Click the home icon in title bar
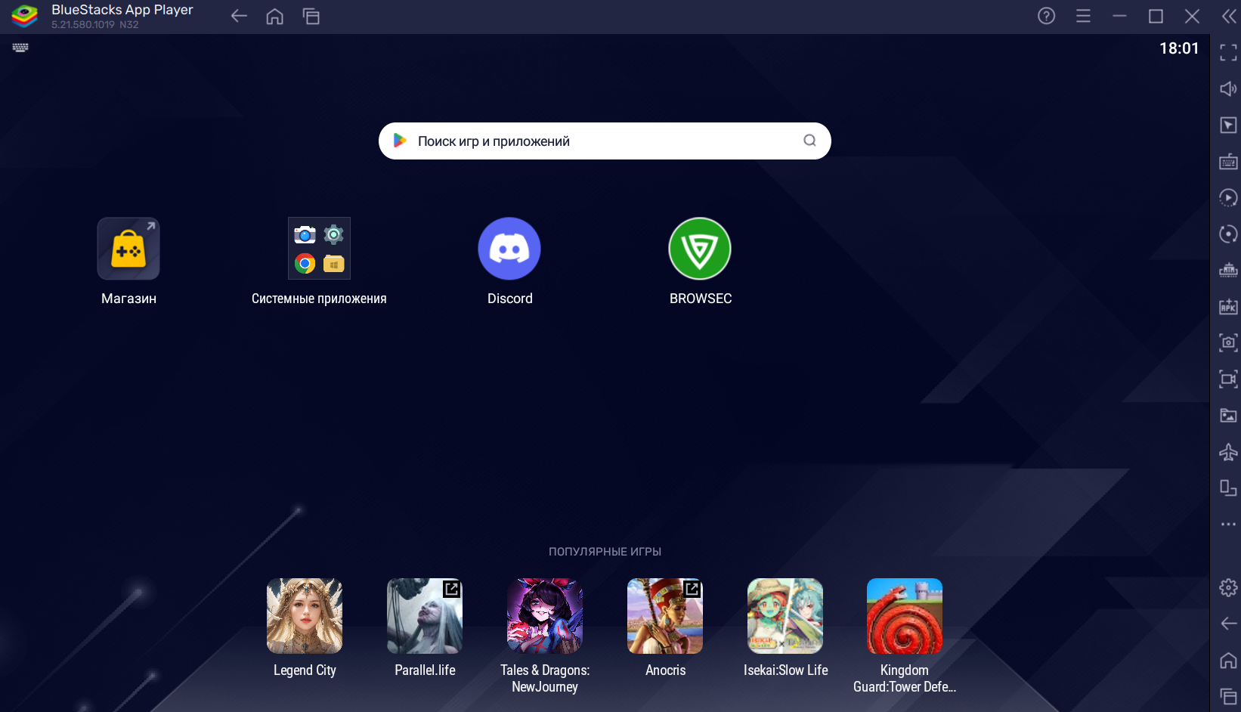Screen dimensions: 1241x712 (275, 16)
